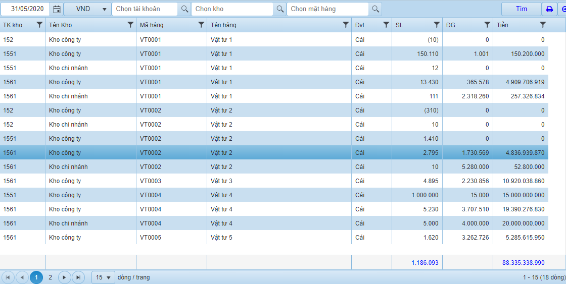The image size is (566, 284).
Task: Open rows-per-page dropdown showing 15
Action: pos(103,277)
